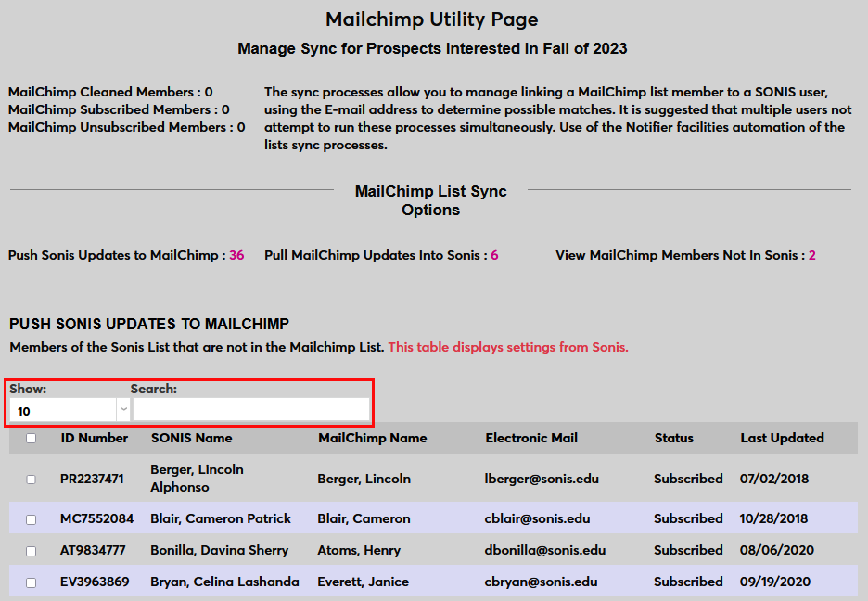Check the checkbox for record PR2237471
Image resolution: width=868 pixels, height=601 pixels.
(x=31, y=479)
